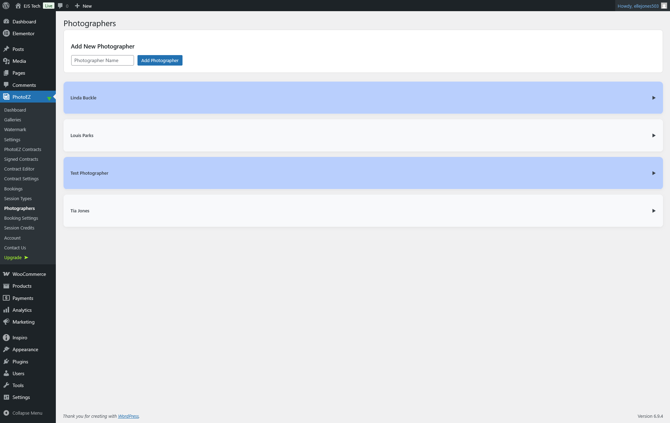Screen dimensions: 670x423
Task: Open the comments bubble in admin bar
Action: (60, 6)
